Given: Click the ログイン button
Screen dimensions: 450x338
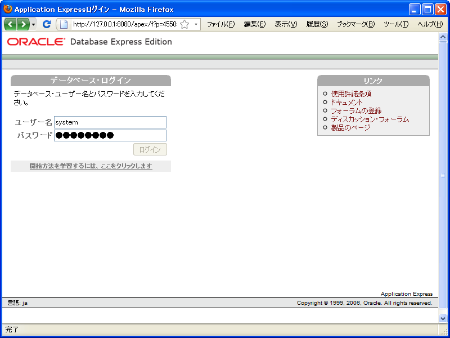Looking at the screenshot, I should click(x=149, y=149).
